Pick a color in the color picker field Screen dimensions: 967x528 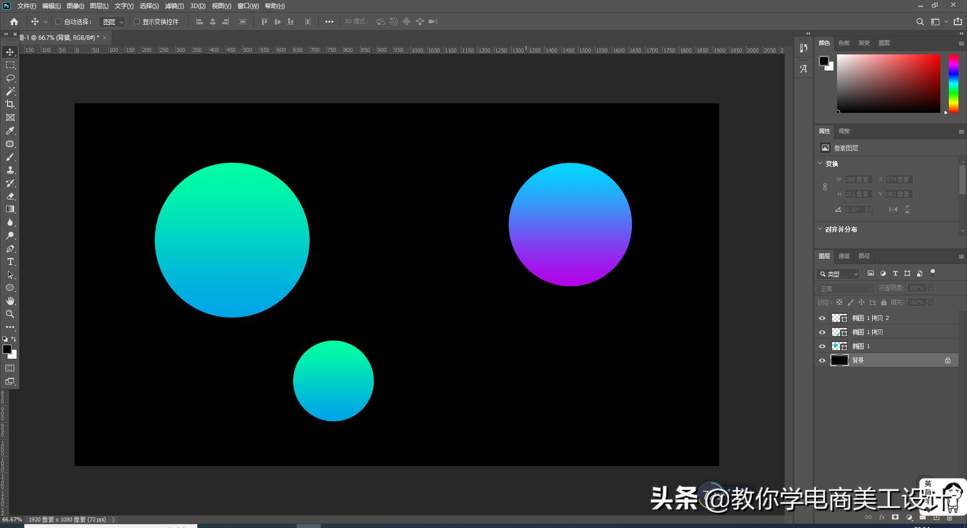[889, 83]
